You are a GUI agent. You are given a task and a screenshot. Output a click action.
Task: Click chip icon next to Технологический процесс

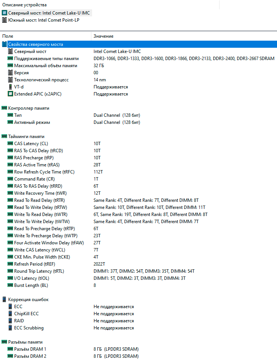coord(10,80)
